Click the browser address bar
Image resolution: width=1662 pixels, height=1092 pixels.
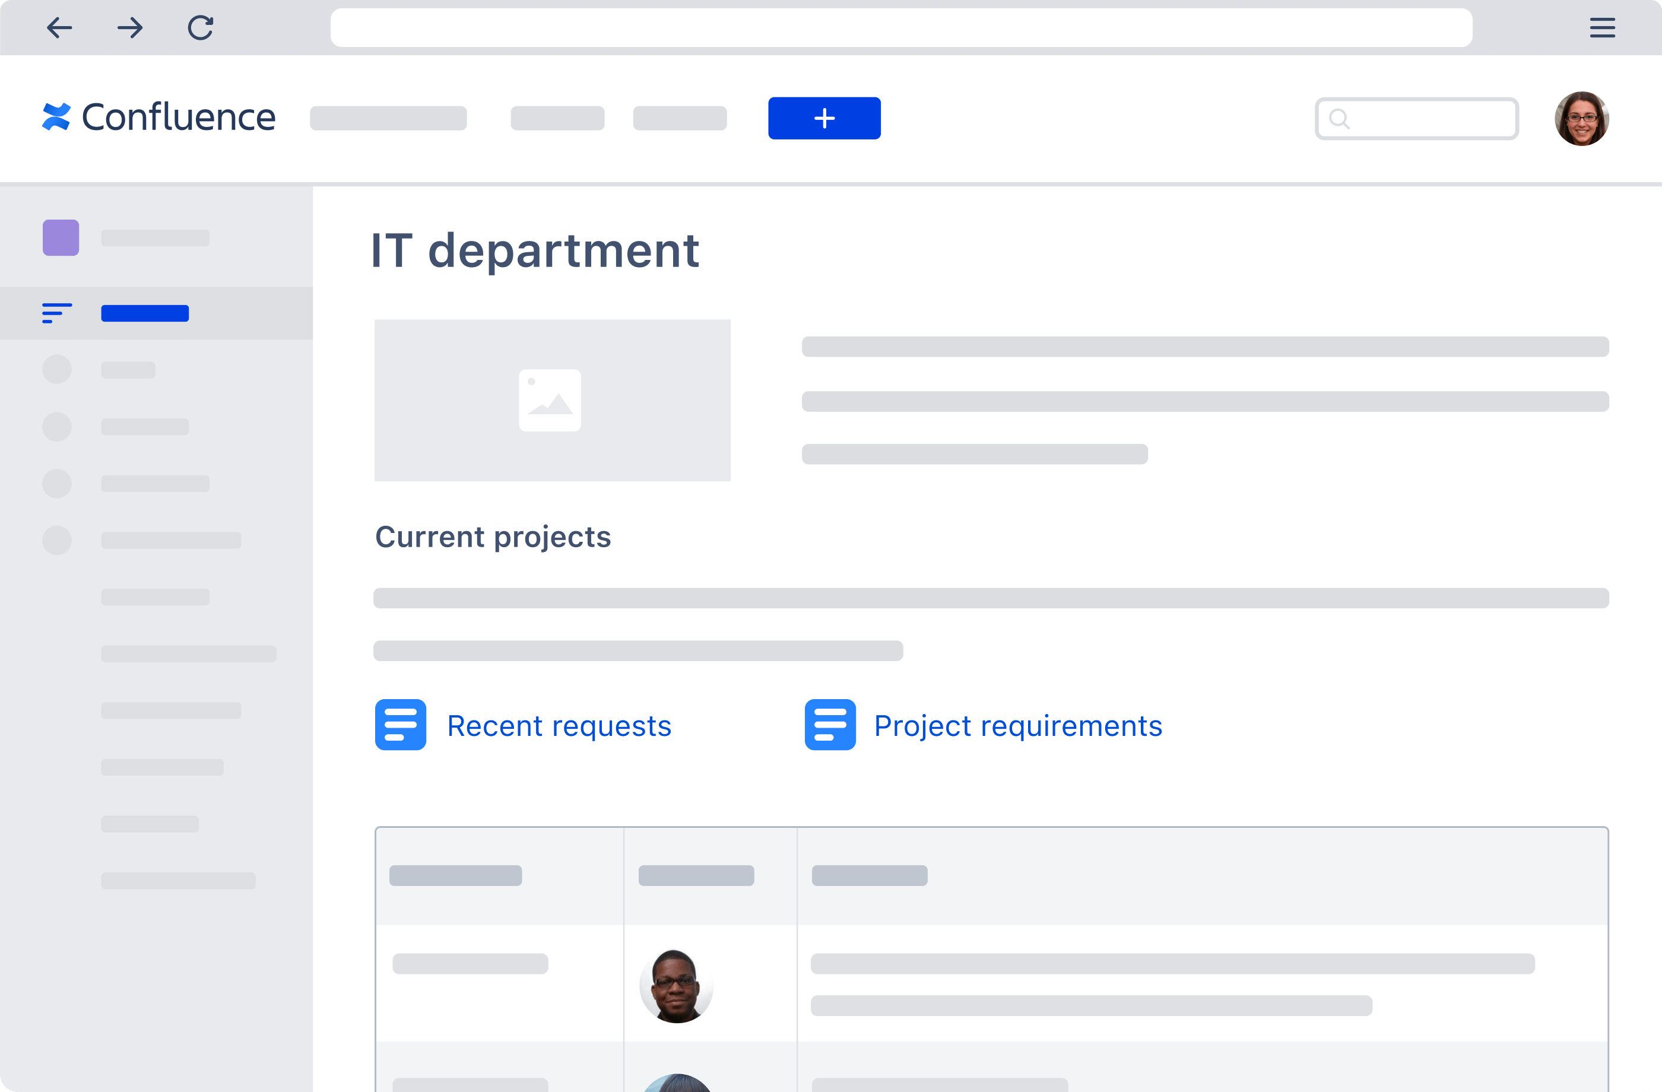(901, 28)
